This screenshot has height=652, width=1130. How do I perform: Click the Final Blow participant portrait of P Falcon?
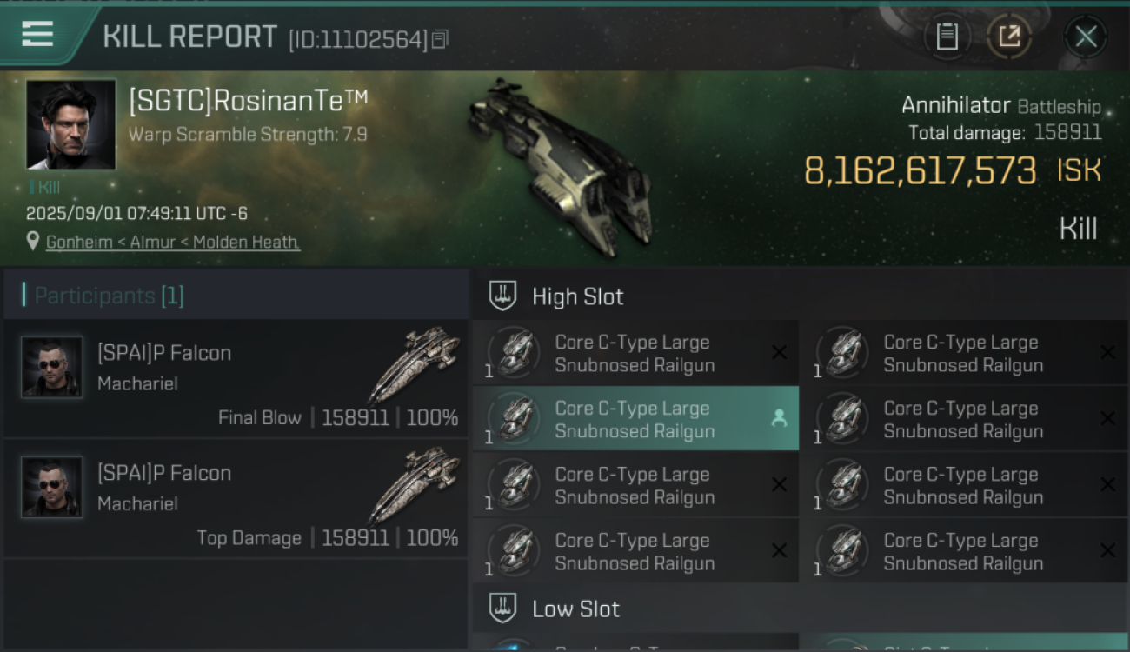52,367
